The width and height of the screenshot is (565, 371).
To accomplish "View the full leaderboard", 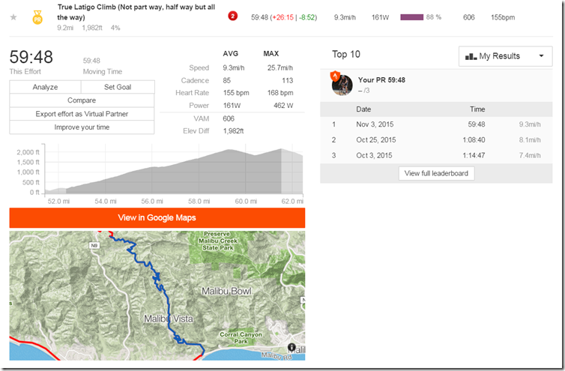I will point(436,173).
